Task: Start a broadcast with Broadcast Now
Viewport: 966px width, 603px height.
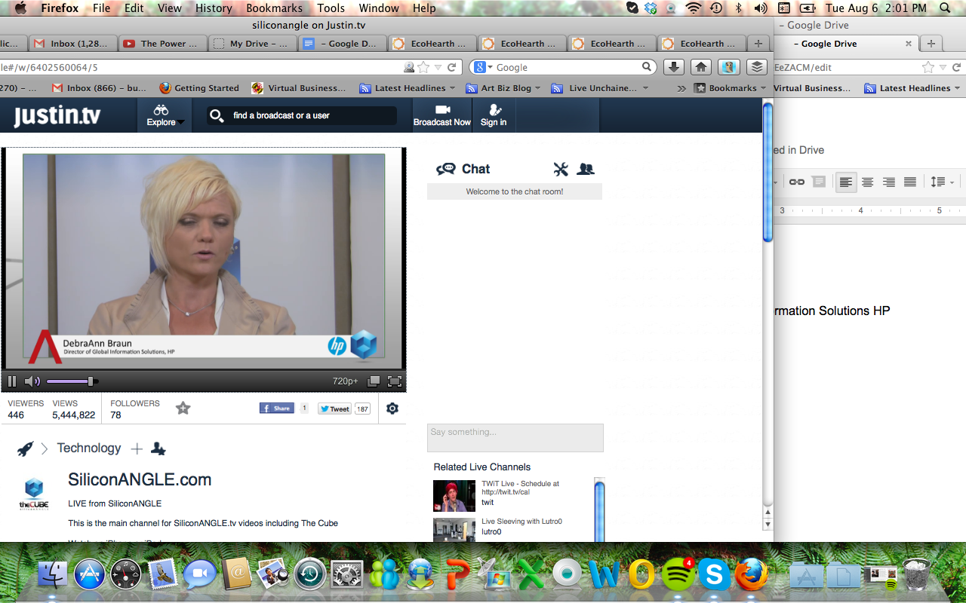Action: pyautogui.click(x=442, y=115)
